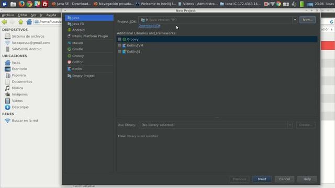Click the up-folder arrow in file manager
Screen dimensions: 335x188
click(21, 22)
